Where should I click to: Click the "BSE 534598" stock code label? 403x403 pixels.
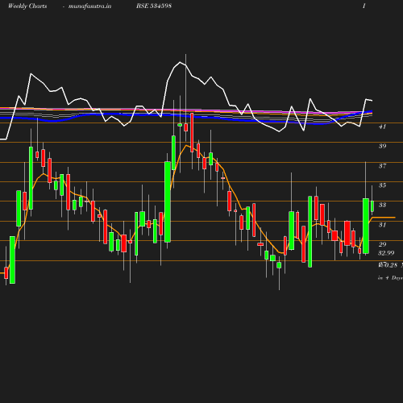point(154,6)
